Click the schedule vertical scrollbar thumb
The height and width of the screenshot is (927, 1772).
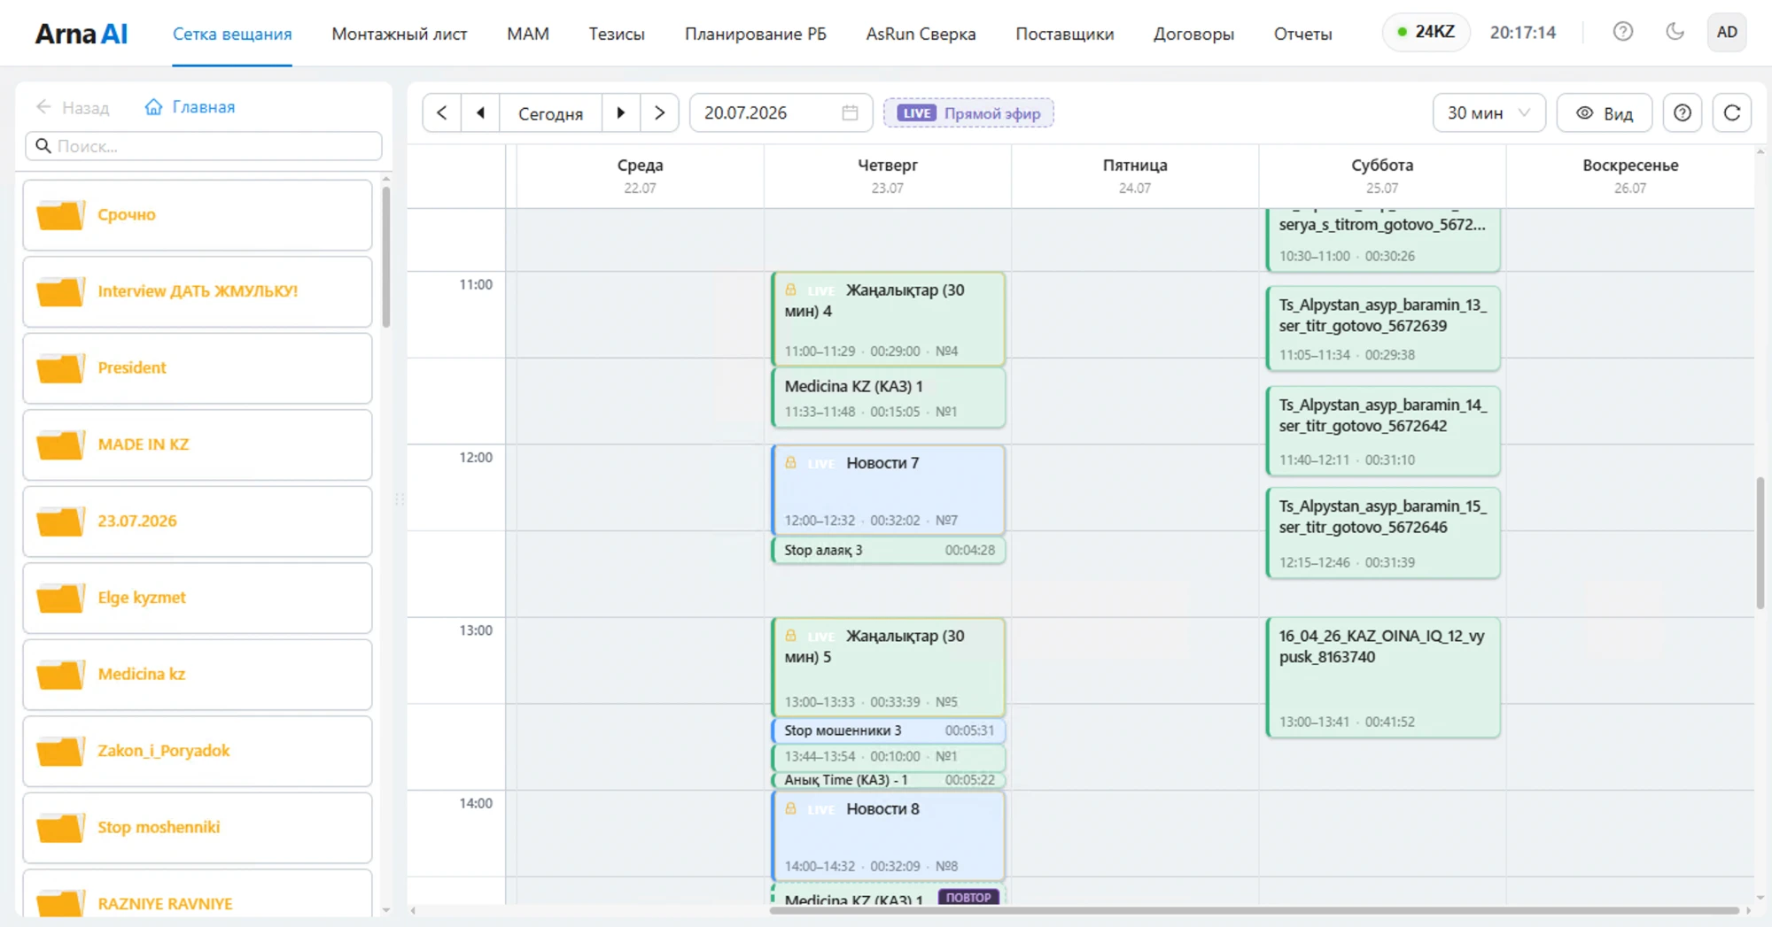click(1760, 543)
